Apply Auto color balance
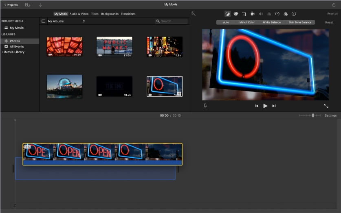The height and width of the screenshot is (213, 341). pos(226,22)
